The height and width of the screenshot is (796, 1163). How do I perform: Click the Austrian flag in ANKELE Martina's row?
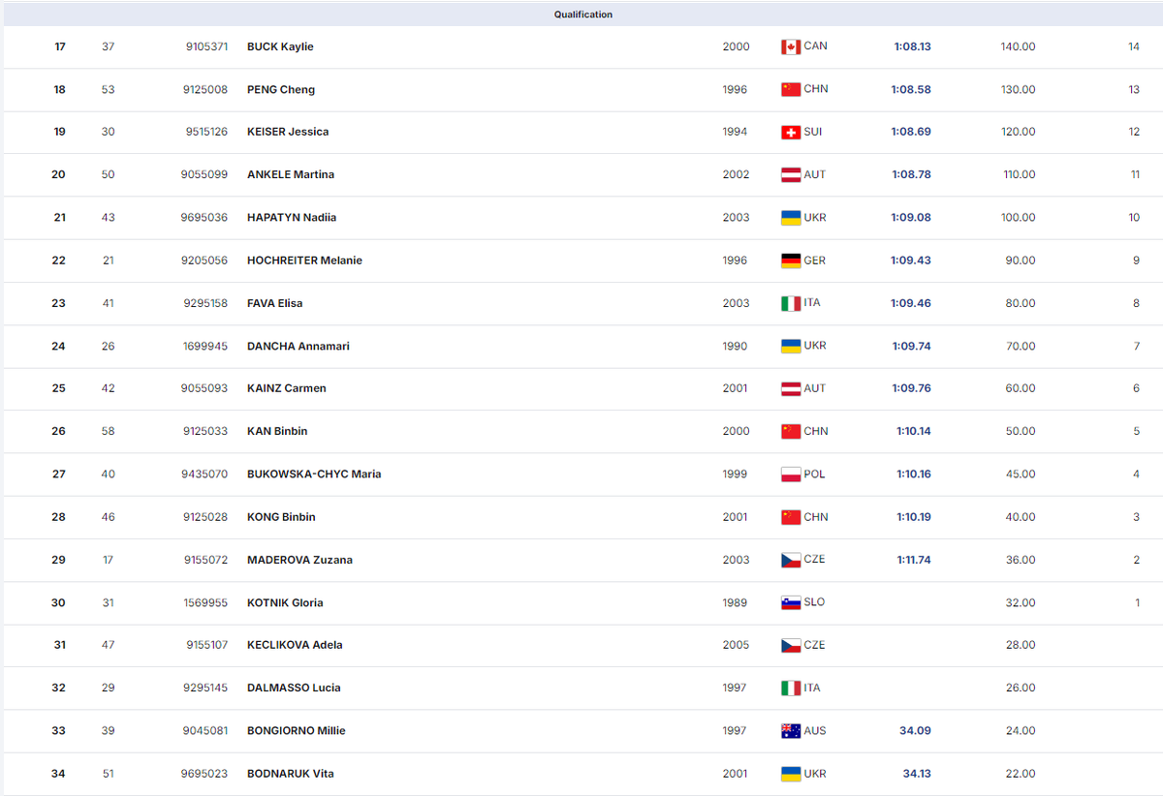click(x=790, y=175)
